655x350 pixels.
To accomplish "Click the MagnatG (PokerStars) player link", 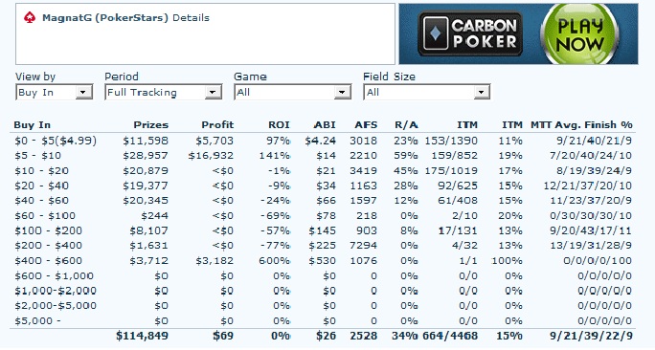I will (104, 17).
